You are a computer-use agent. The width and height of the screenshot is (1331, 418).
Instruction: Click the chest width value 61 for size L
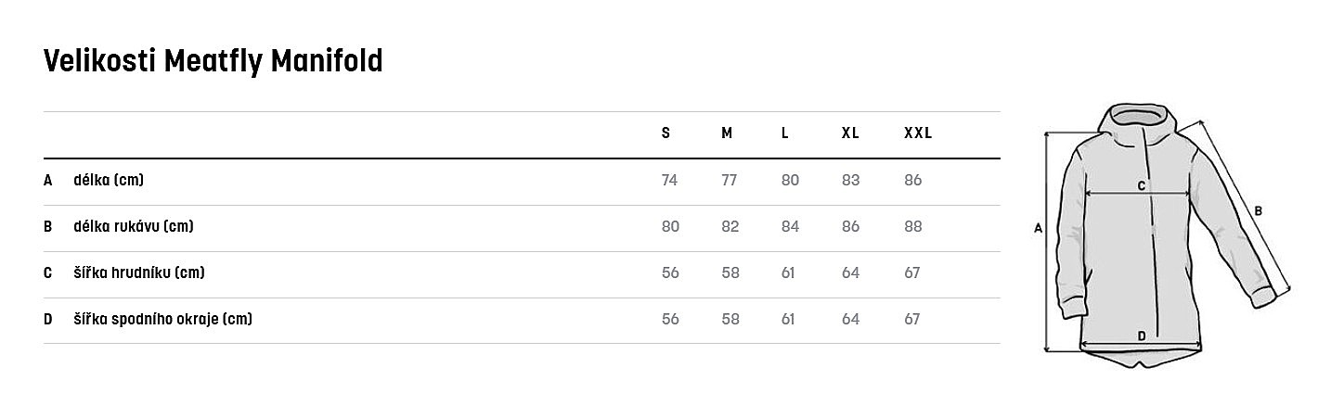tap(788, 272)
